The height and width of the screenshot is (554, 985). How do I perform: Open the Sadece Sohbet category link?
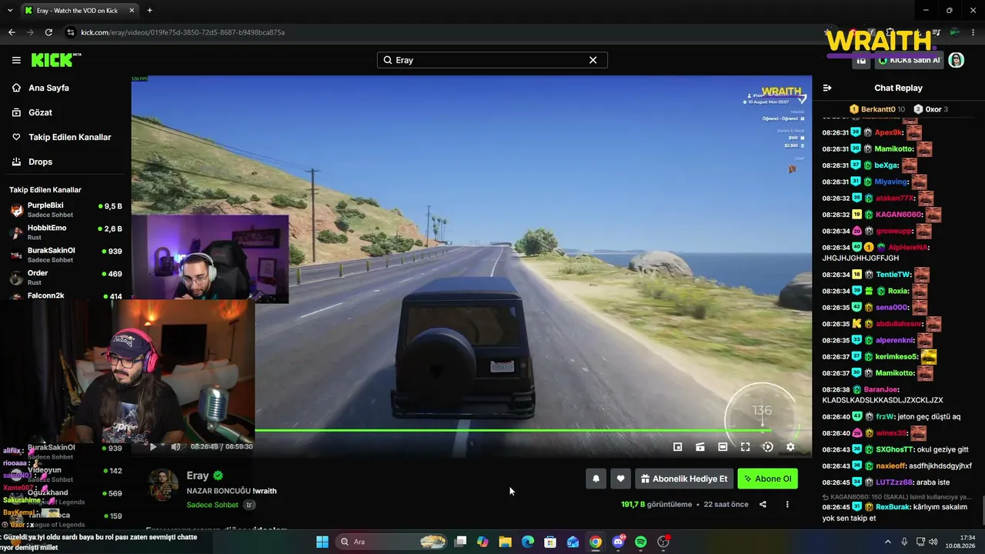(212, 505)
